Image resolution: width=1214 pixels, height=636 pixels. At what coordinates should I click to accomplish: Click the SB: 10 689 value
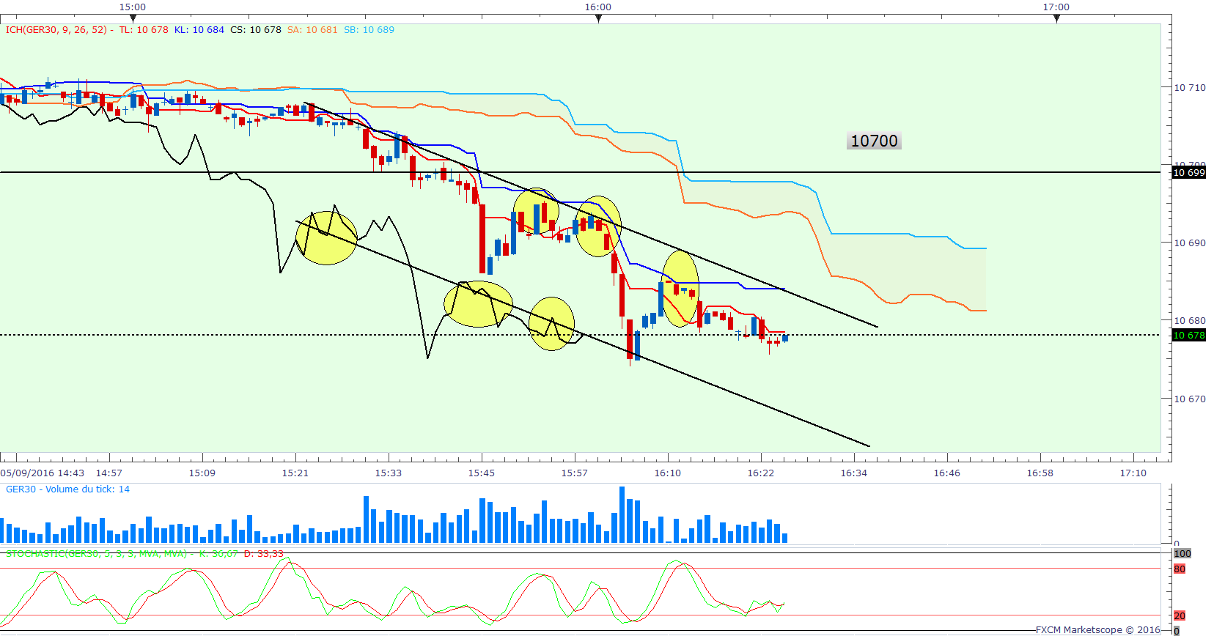[369, 30]
